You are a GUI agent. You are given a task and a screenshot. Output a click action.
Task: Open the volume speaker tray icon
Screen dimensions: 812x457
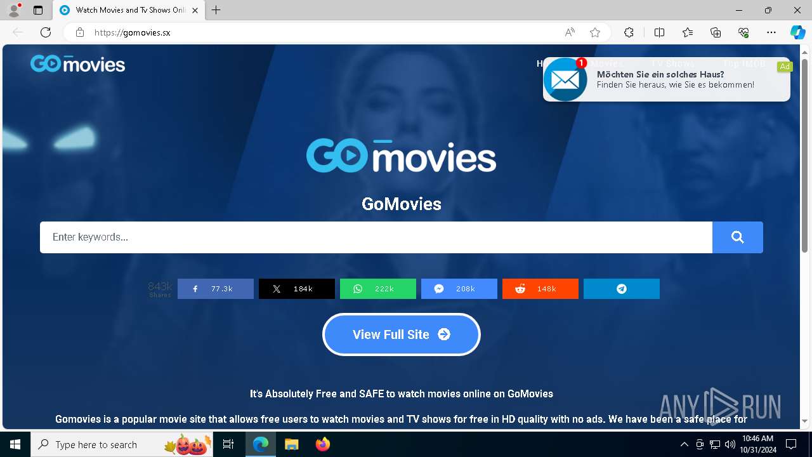(x=730, y=444)
